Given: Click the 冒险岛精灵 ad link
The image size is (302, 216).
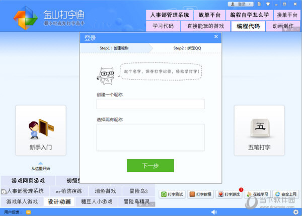Looking at the screenshot, I should 137,202.
